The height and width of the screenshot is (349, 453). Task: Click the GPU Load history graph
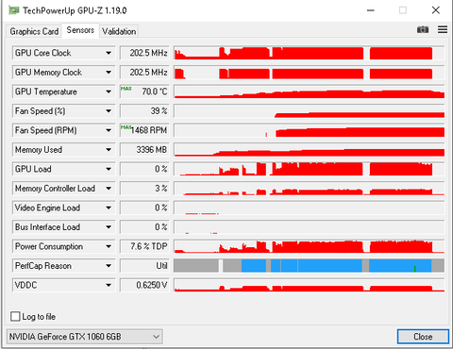(310, 169)
